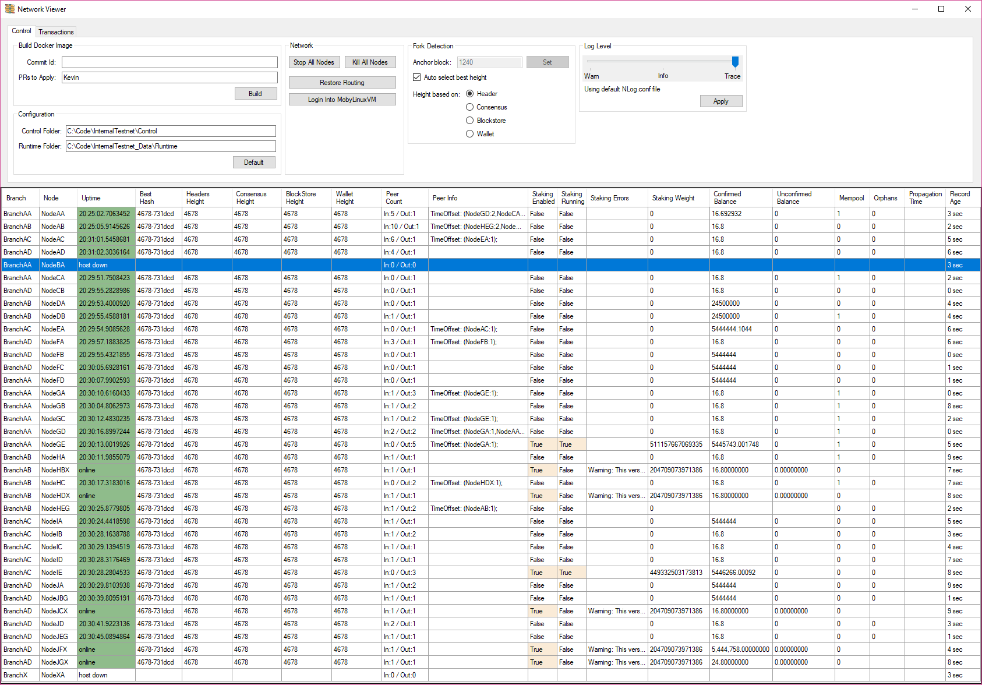This screenshot has height=685, width=982.
Task: Click the Commit Id input field
Action: click(x=169, y=62)
